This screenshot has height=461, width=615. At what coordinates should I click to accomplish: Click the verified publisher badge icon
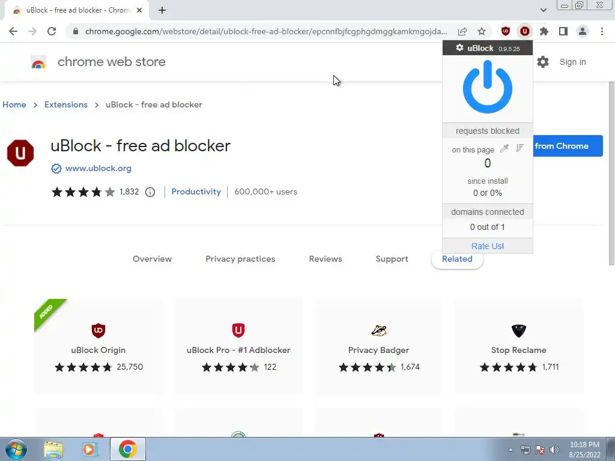[56, 169]
